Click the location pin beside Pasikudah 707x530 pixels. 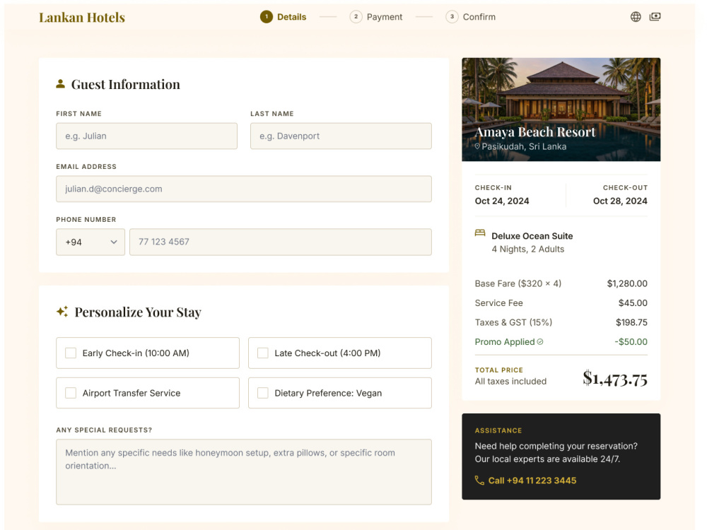pyautogui.click(x=477, y=146)
